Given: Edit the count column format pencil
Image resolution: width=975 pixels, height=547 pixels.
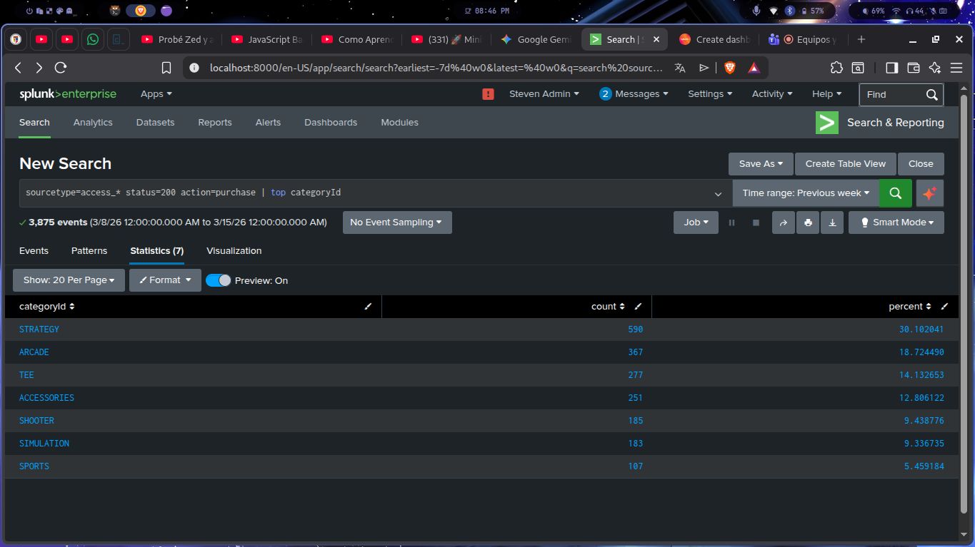Looking at the screenshot, I should coord(638,307).
